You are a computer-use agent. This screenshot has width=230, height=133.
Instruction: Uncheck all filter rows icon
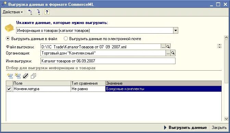click(x=33, y=76)
